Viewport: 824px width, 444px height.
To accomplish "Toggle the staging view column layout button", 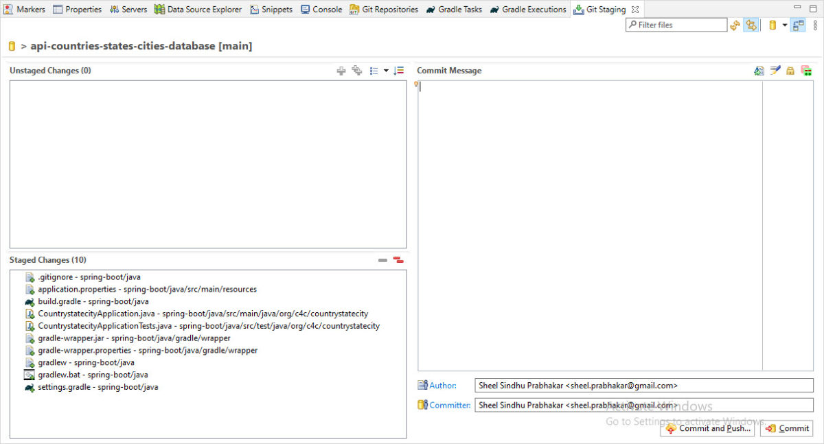I will 798,25.
